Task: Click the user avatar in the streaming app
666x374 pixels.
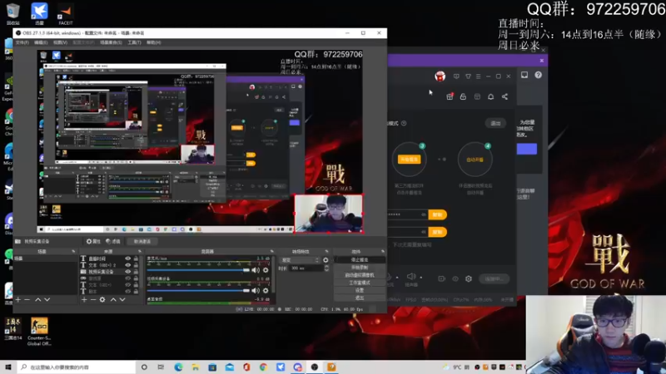Action: pos(440,76)
